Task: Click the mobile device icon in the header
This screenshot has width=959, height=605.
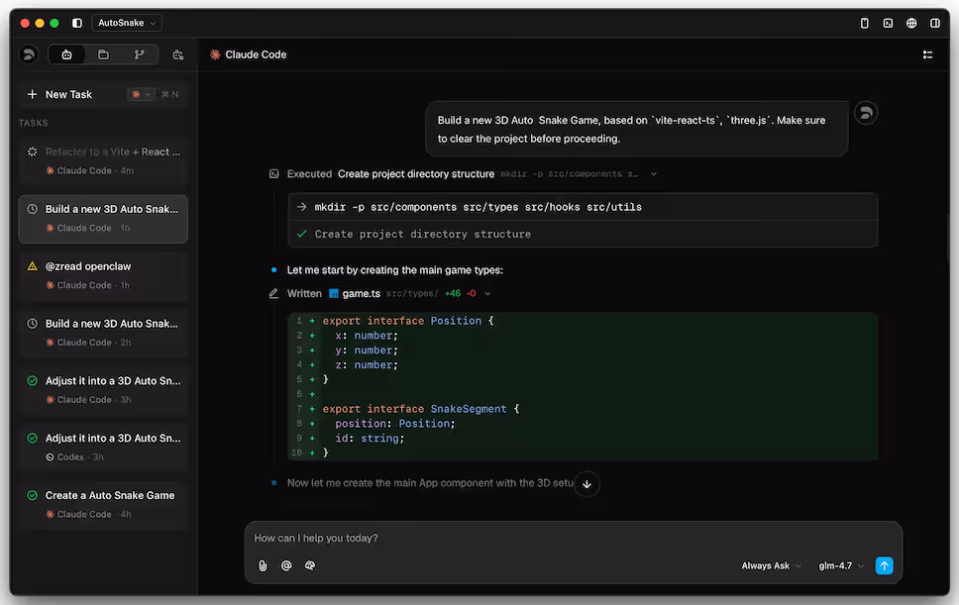Action: click(x=865, y=23)
